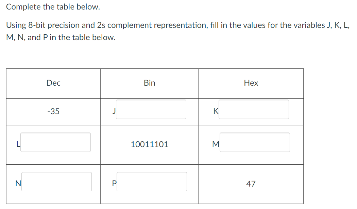This screenshot has width=357, height=209.
Task: Click the cell containing 10011101
Action: 149,144
